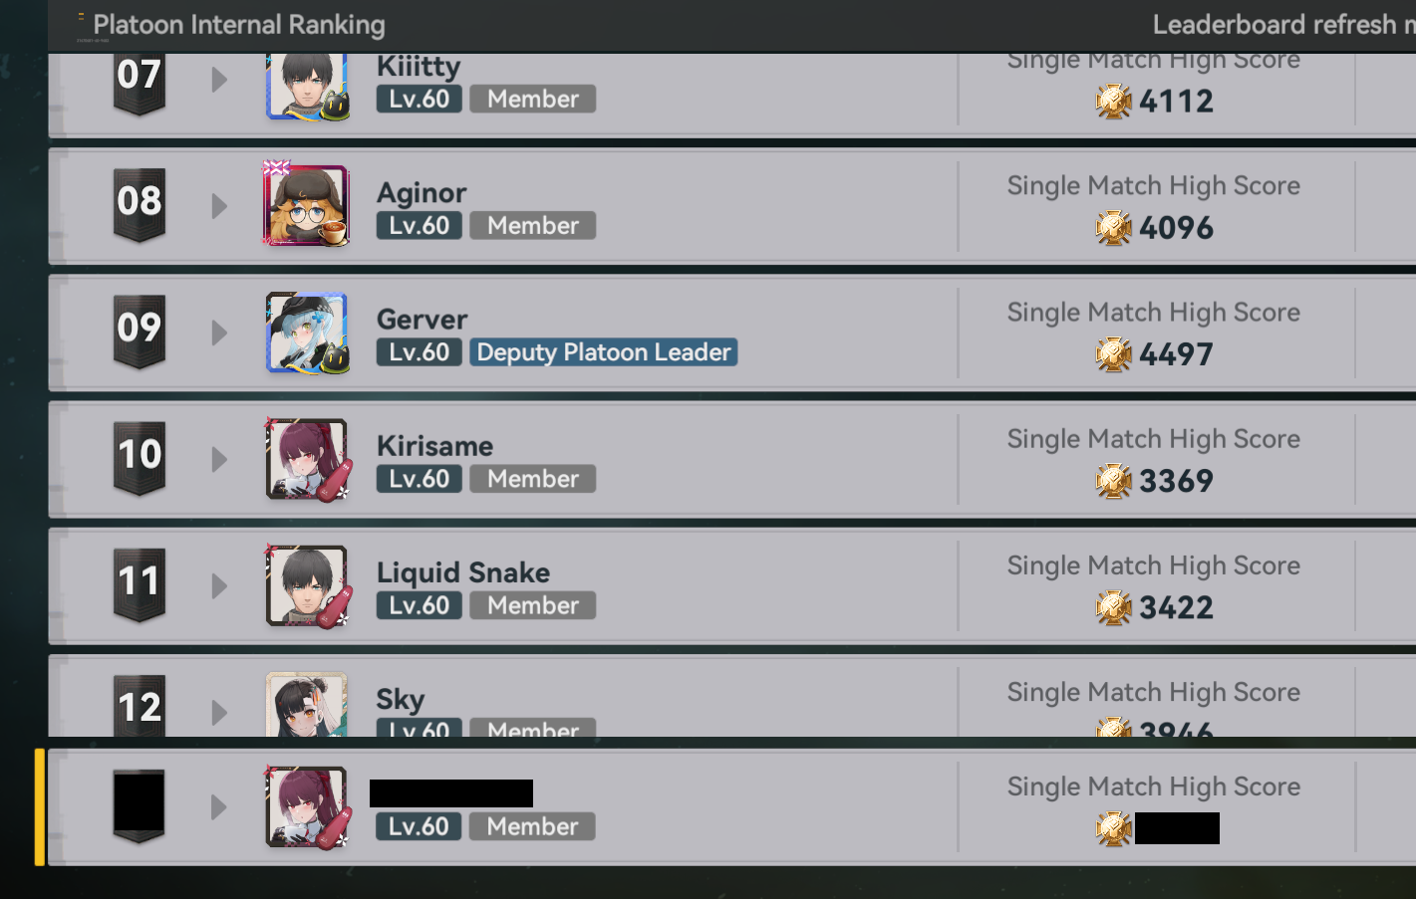This screenshot has width=1416, height=899.
Task: Expand Gerver's row using the triangle arrow
Action: [219, 333]
